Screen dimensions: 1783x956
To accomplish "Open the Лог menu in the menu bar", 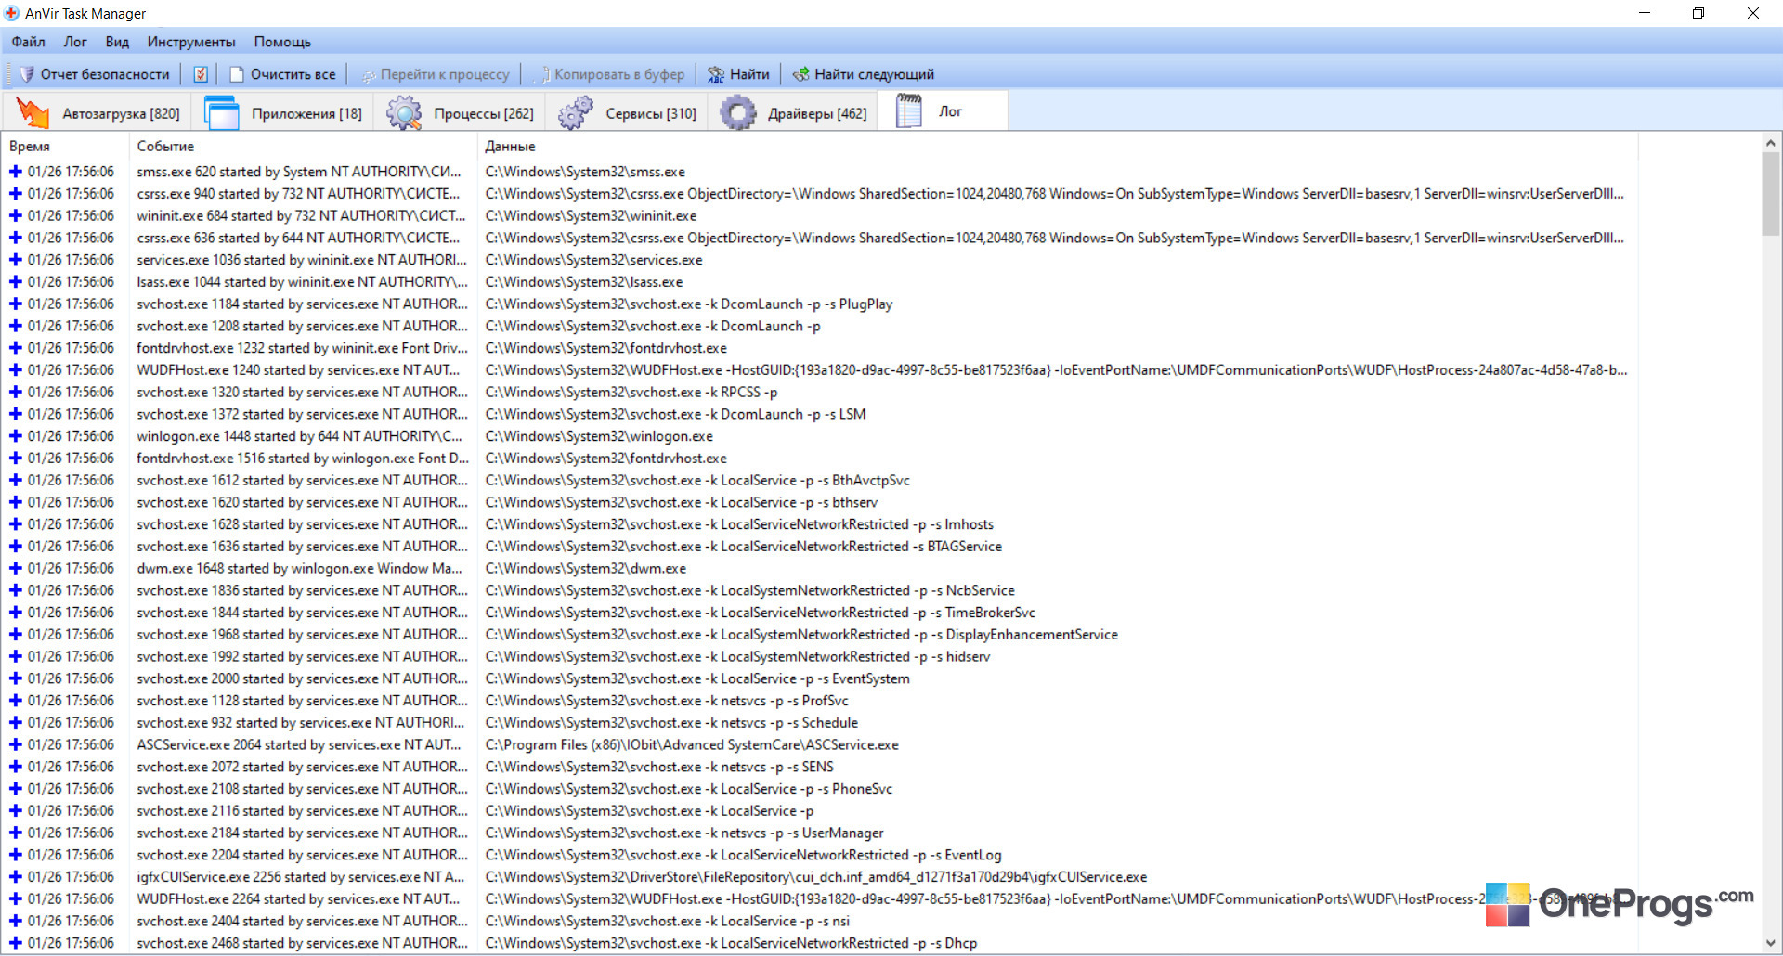I will pyautogui.click(x=75, y=42).
